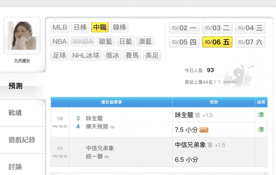Image resolution: width=276 pixels, height=175 pixels.
Task: Click the total count (共3935人)
Action: coord(230,82)
